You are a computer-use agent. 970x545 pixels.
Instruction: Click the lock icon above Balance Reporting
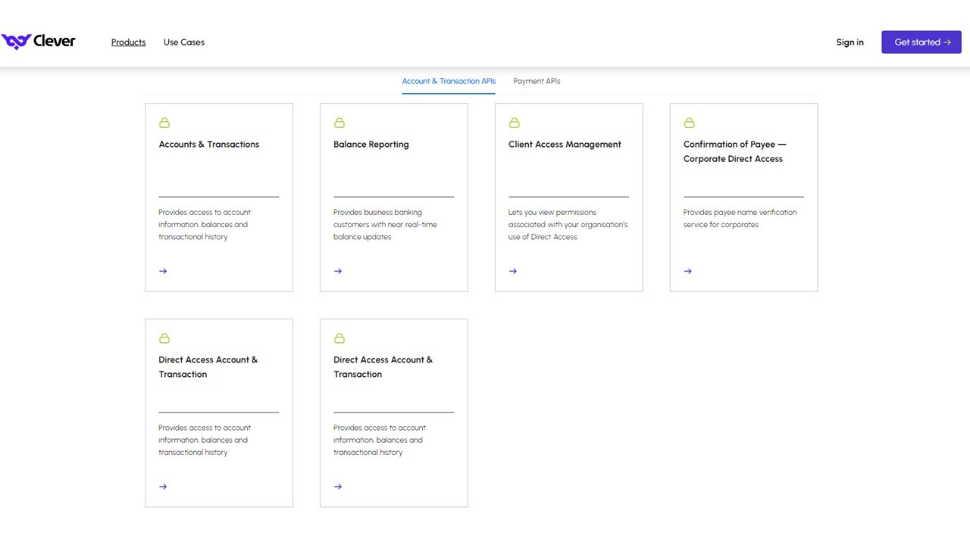point(339,123)
